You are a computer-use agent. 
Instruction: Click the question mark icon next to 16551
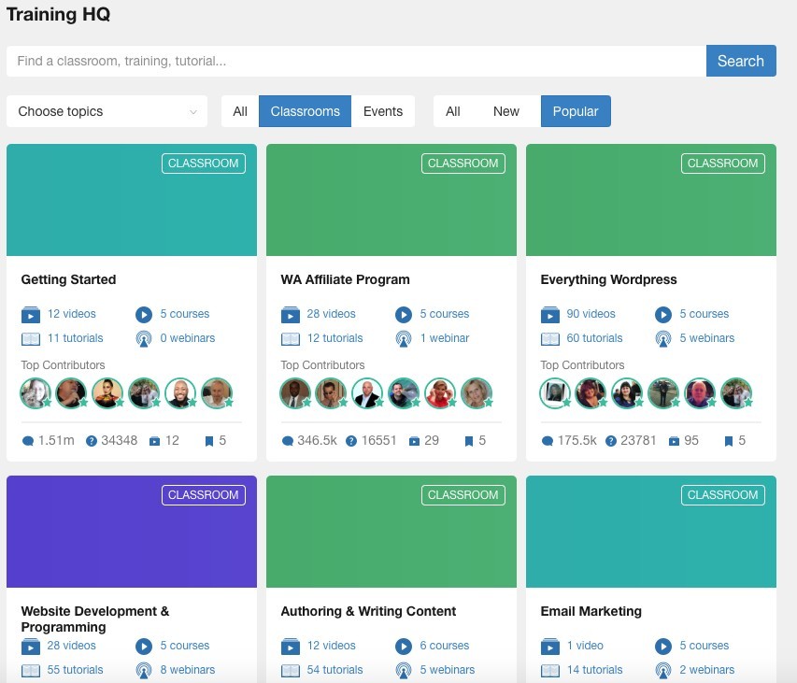click(x=351, y=441)
